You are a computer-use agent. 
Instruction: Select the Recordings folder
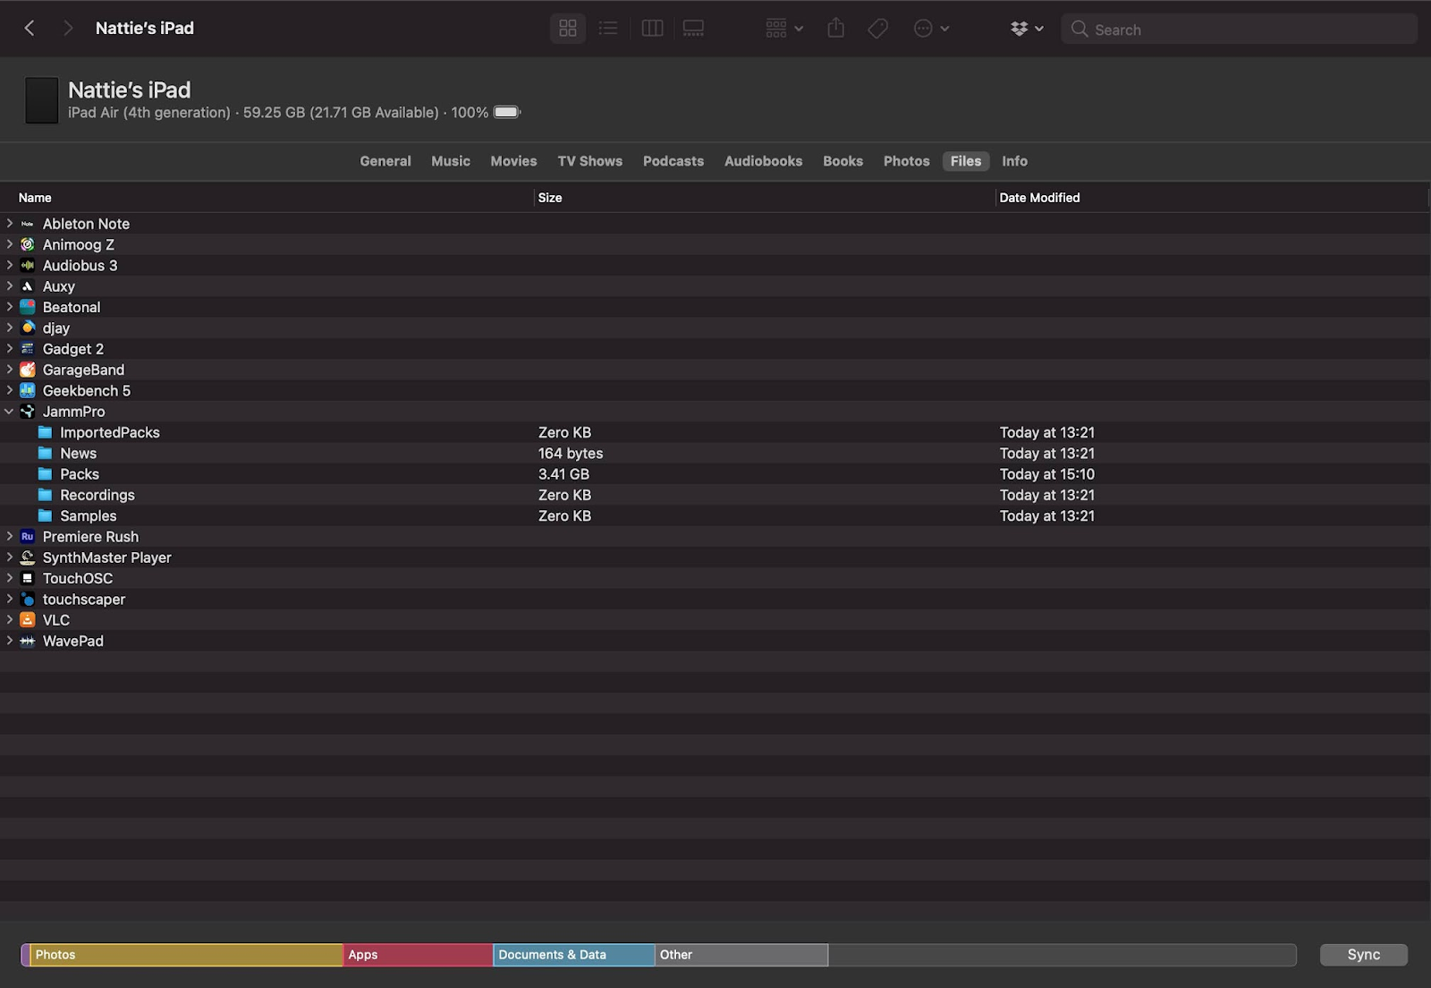click(715, 495)
